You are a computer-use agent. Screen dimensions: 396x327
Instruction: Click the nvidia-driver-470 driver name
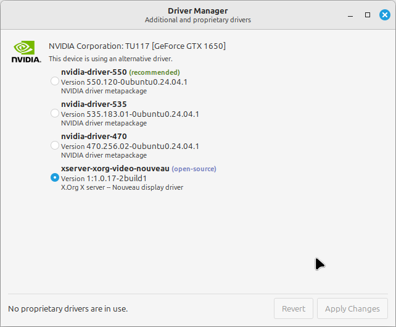94,137
